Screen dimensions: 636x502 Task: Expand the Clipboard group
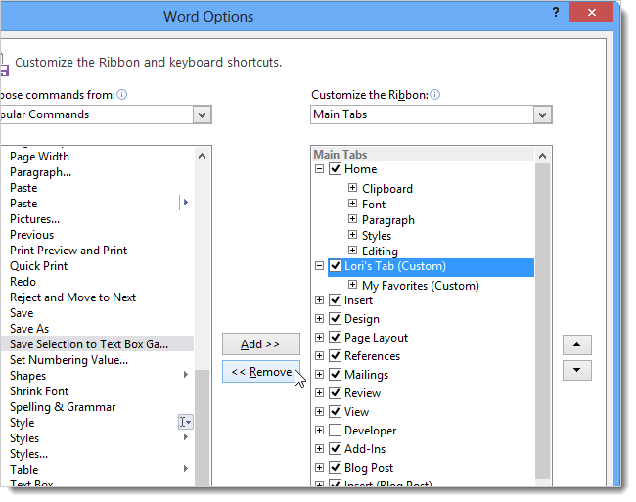click(353, 188)
